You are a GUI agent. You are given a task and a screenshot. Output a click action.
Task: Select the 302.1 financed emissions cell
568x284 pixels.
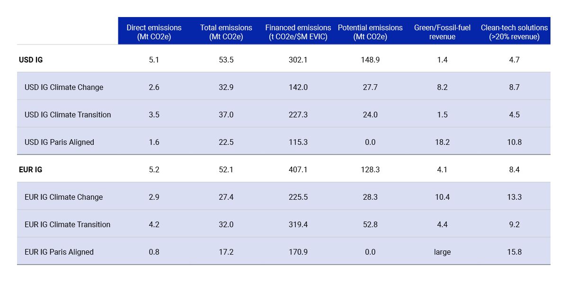[x=298, y=60]
